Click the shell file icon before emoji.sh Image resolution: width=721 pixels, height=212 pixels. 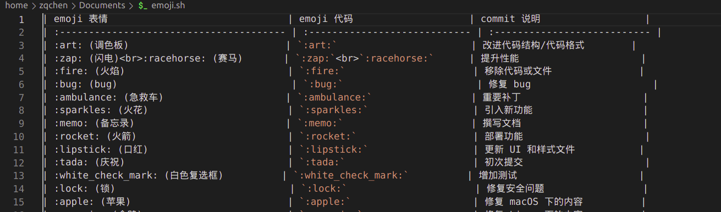(x=142, y=6)
